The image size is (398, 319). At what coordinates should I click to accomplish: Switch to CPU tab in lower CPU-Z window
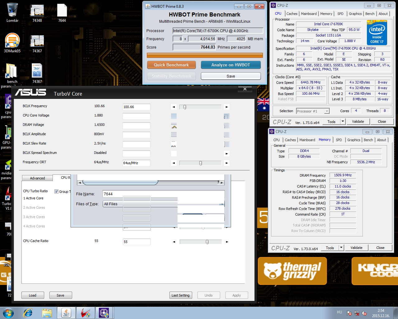coord(276,140)
